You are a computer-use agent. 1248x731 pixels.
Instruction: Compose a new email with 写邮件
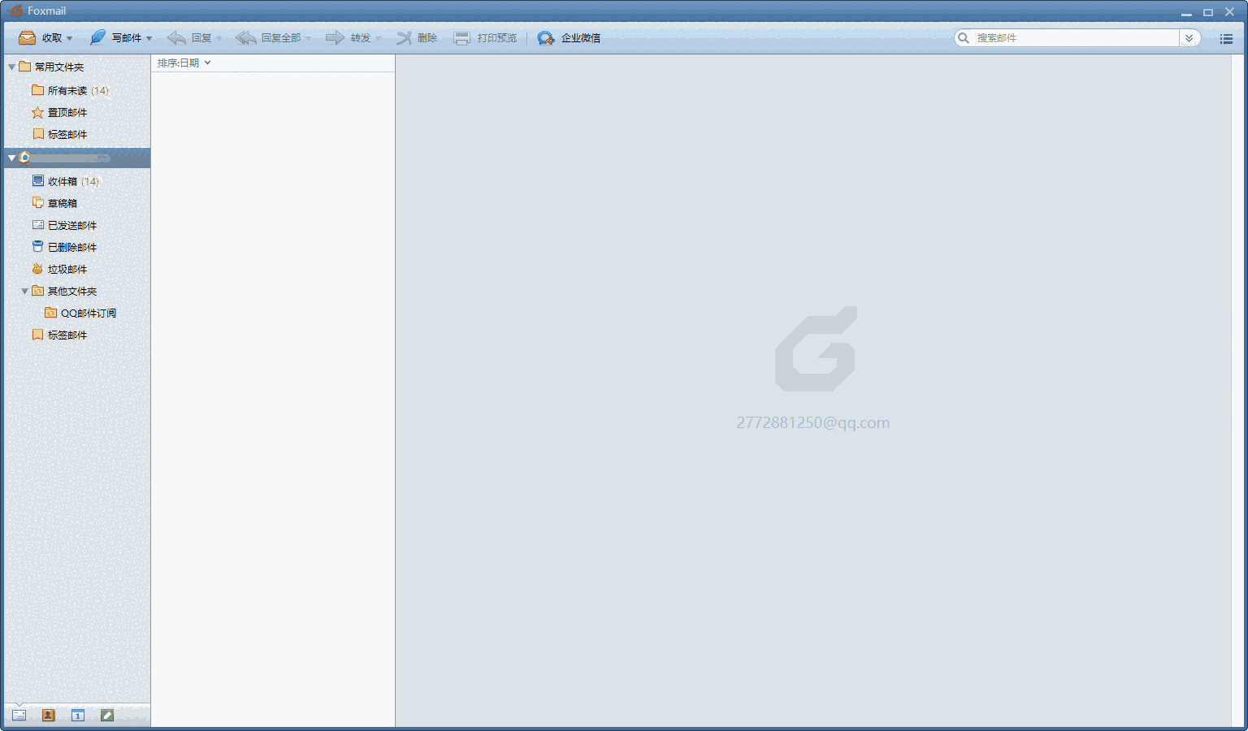[115, 38]
